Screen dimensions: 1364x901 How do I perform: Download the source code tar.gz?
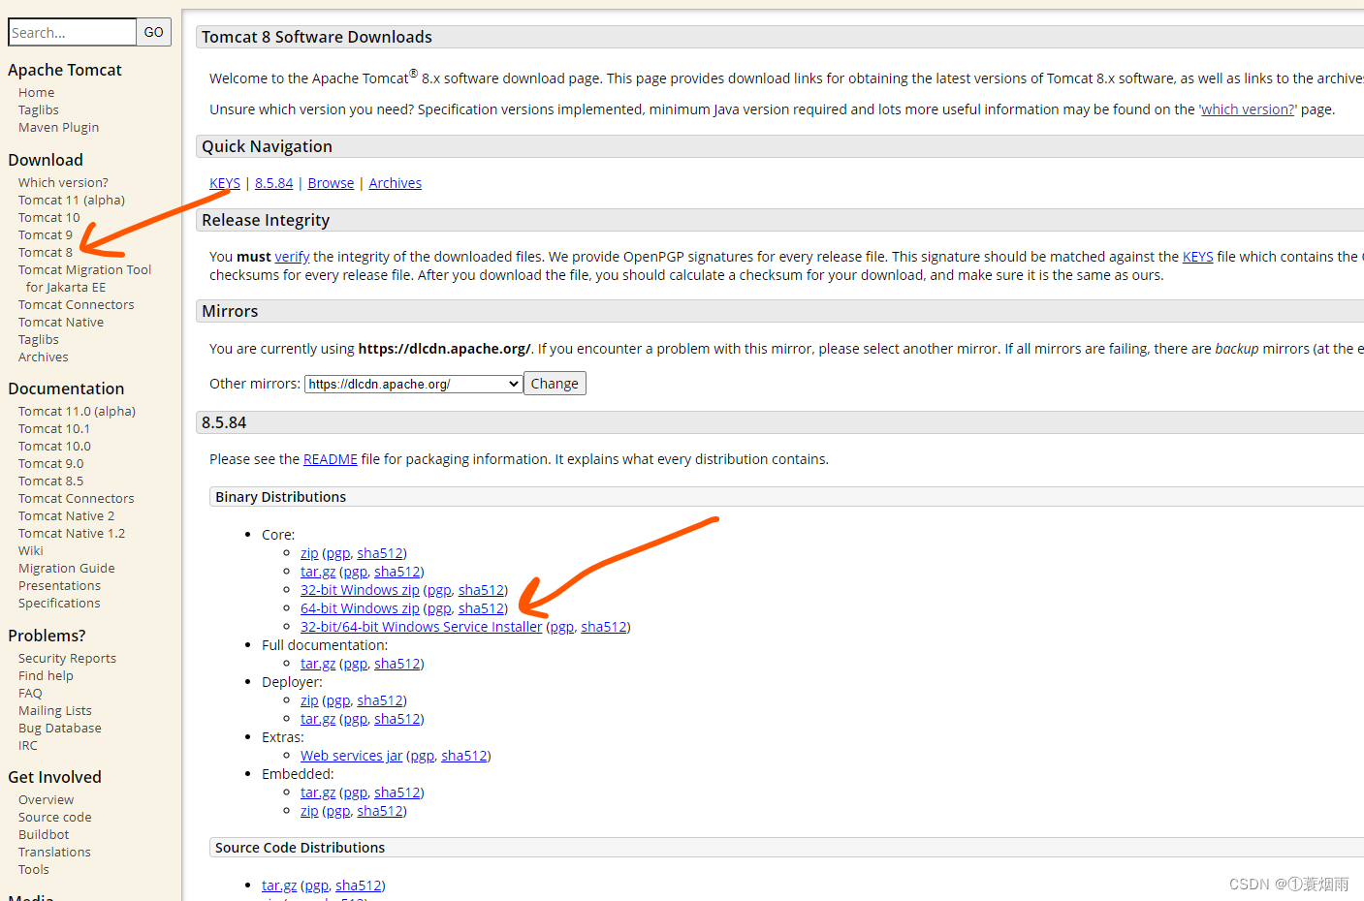279,885
